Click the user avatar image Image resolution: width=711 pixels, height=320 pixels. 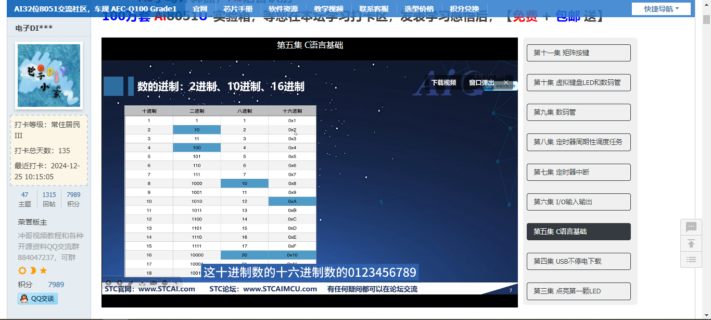coord(49,76)
